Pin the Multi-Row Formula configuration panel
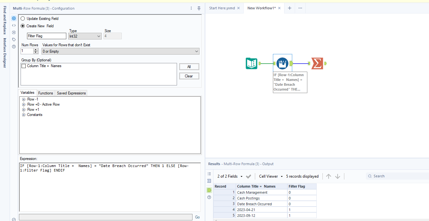429x221 pixels. (199, 8)
